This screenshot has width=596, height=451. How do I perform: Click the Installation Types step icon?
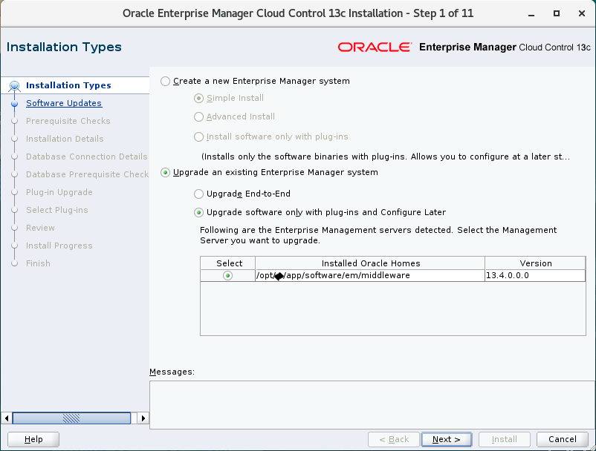[x=14, y=86]
